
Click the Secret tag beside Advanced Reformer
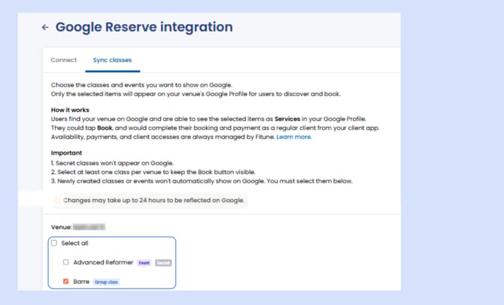click(163, 263)
